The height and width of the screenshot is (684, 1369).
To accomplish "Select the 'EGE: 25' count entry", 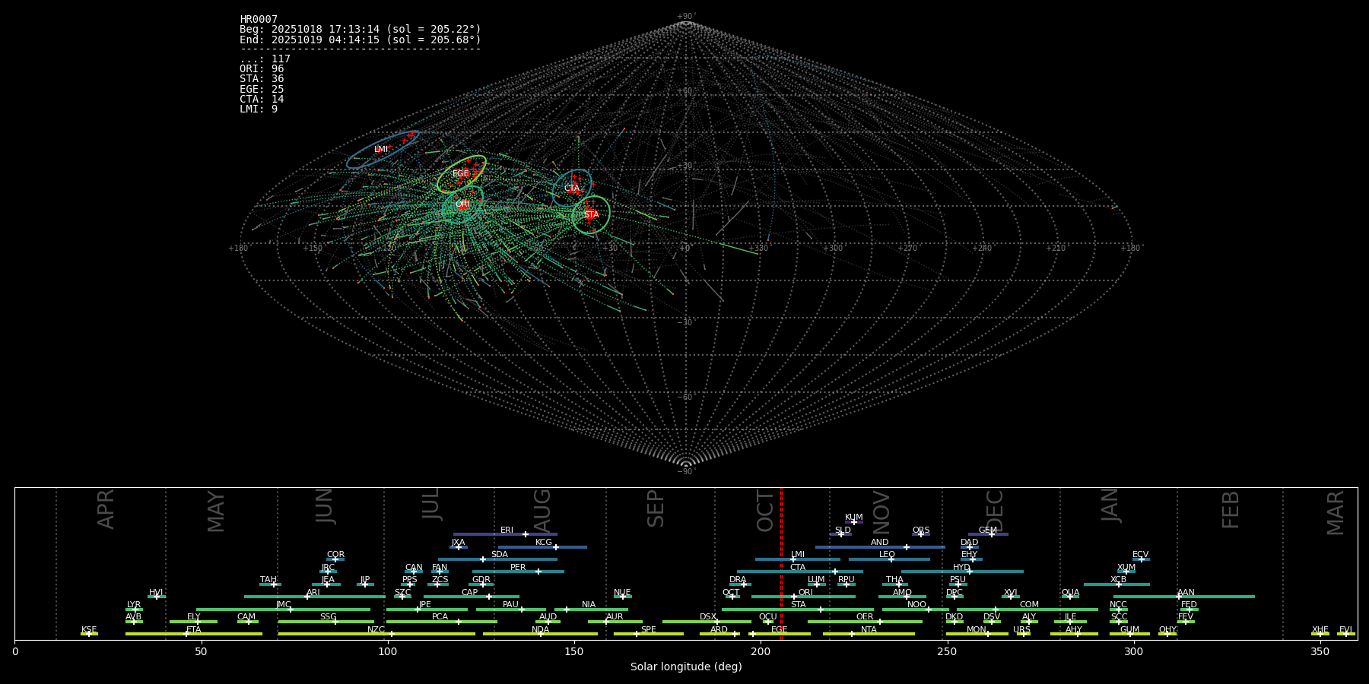I will [x=262, y=90].
